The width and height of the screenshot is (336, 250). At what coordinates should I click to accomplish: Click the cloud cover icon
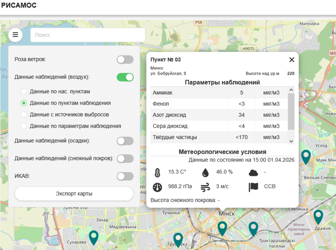click(x=253, y=172)
